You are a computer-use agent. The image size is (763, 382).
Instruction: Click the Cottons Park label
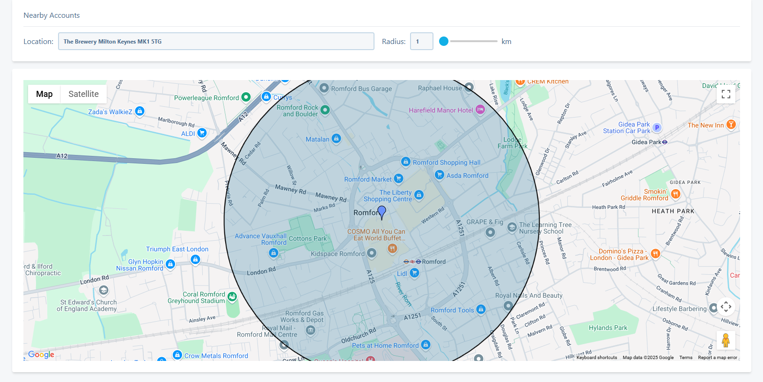(x=308, y=238)
